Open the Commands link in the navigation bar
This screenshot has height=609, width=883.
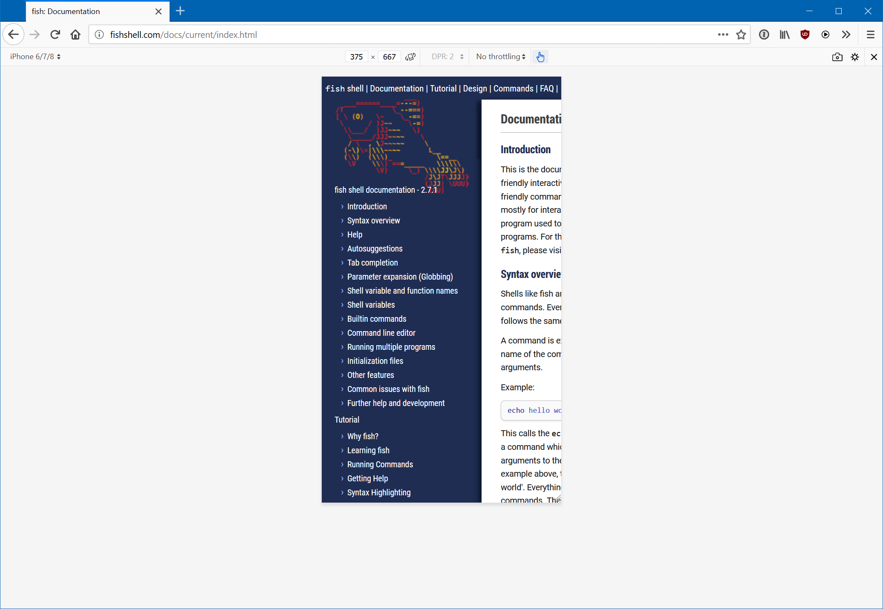pyautogui.click(x=513, y=89)
